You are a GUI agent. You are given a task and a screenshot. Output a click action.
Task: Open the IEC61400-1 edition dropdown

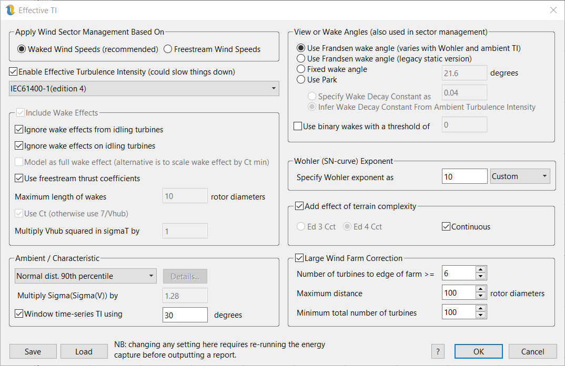pos(144,89)
